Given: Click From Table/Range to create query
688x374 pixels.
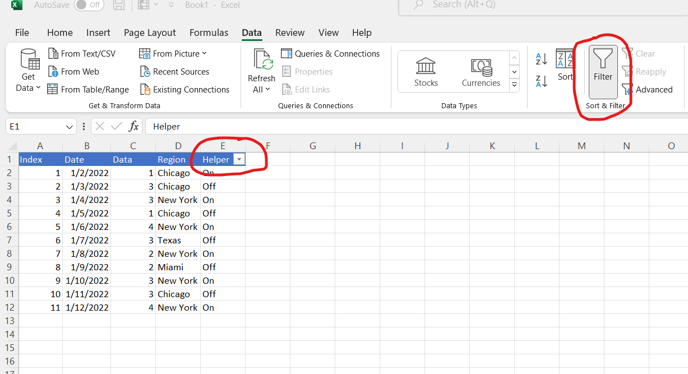Looking at the screenshot, I should (88, 89).
